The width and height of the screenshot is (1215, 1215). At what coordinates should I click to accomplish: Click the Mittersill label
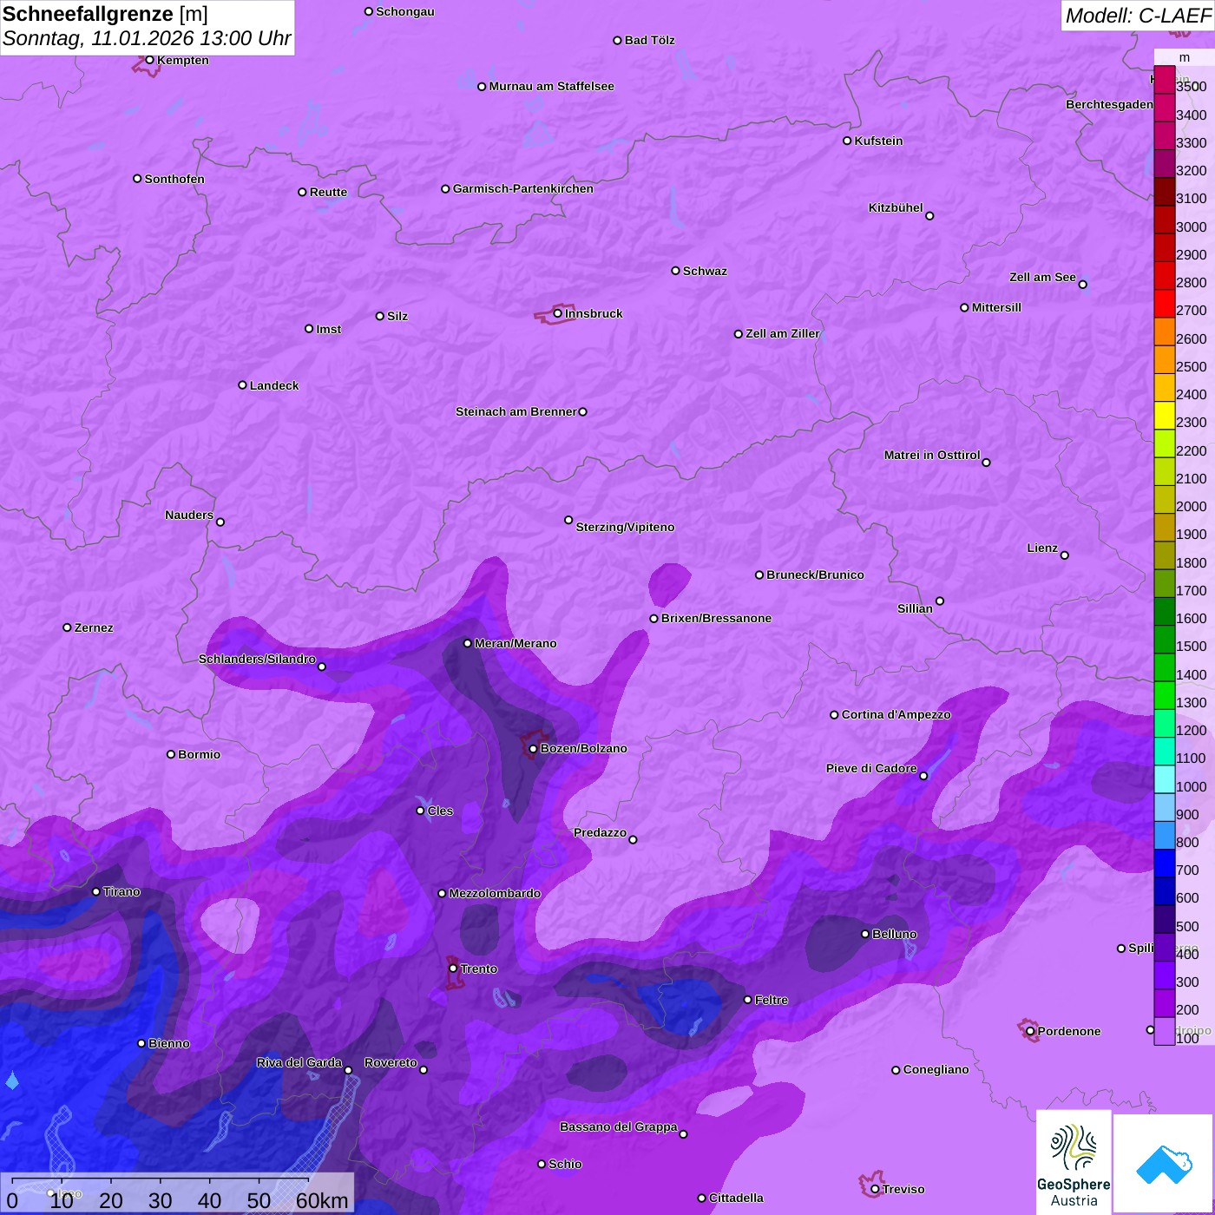pos(996,307)
